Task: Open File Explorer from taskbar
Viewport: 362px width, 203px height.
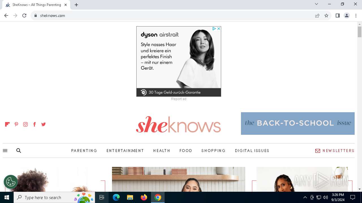Action: (130, 197)
